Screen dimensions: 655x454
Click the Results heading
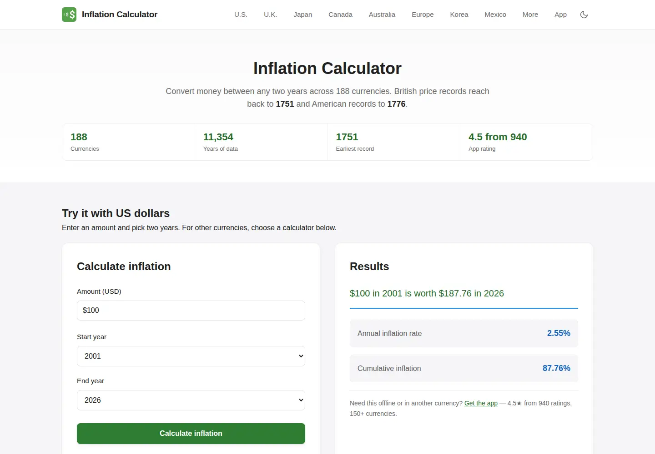[x=369, y=266]
